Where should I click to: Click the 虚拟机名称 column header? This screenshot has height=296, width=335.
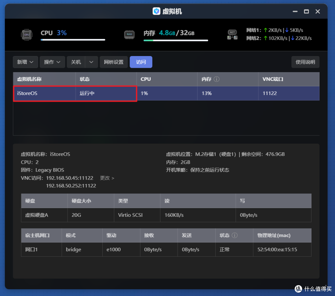coord(44,79)
